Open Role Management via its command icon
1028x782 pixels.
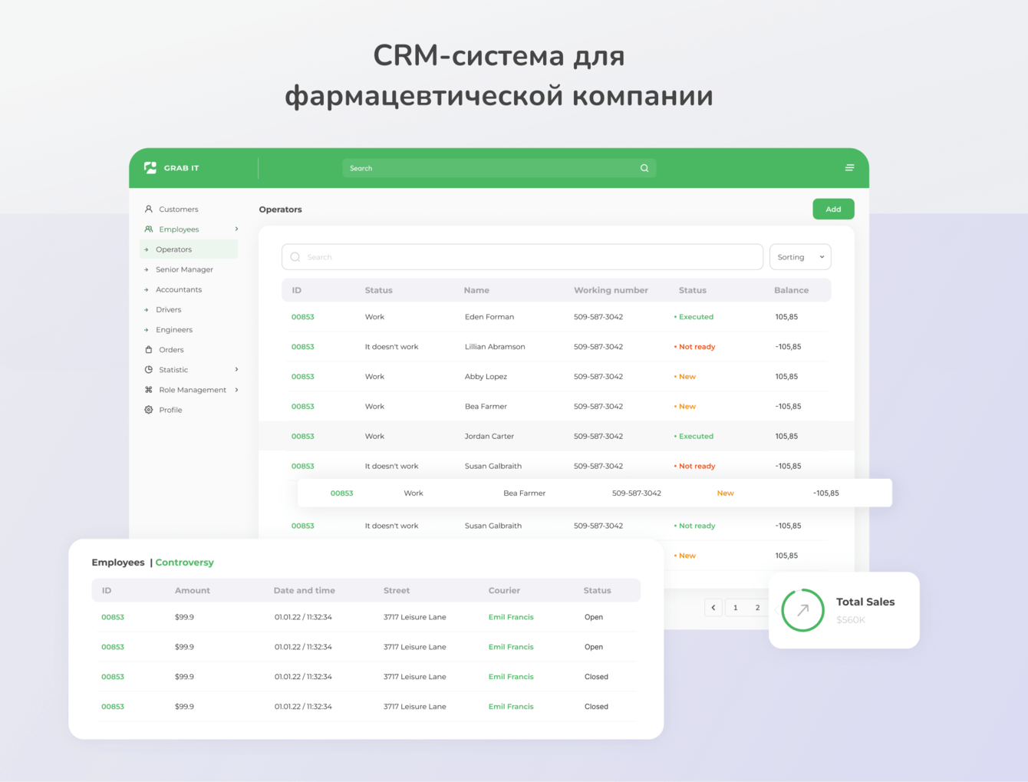click(148, 389)
